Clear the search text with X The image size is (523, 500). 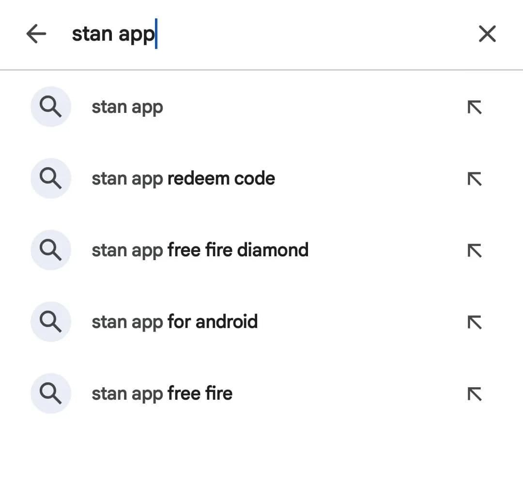tap(487, 34)
